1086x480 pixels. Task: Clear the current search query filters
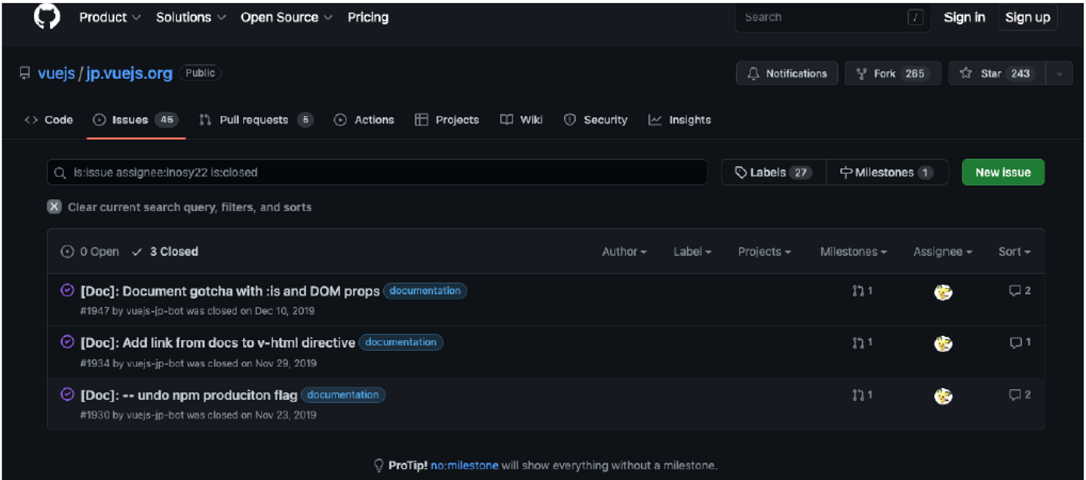coord(54,206)
